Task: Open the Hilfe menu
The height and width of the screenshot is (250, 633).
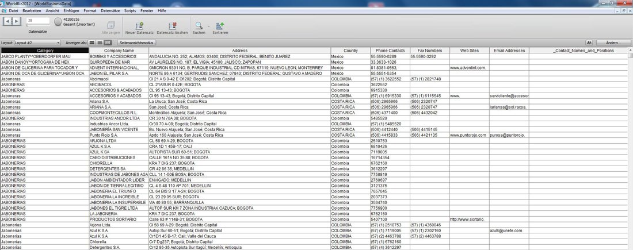Action: 162,11
